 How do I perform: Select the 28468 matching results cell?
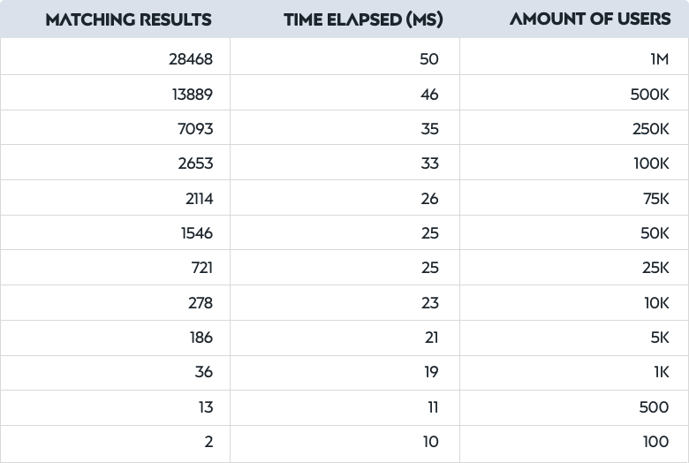115,57
